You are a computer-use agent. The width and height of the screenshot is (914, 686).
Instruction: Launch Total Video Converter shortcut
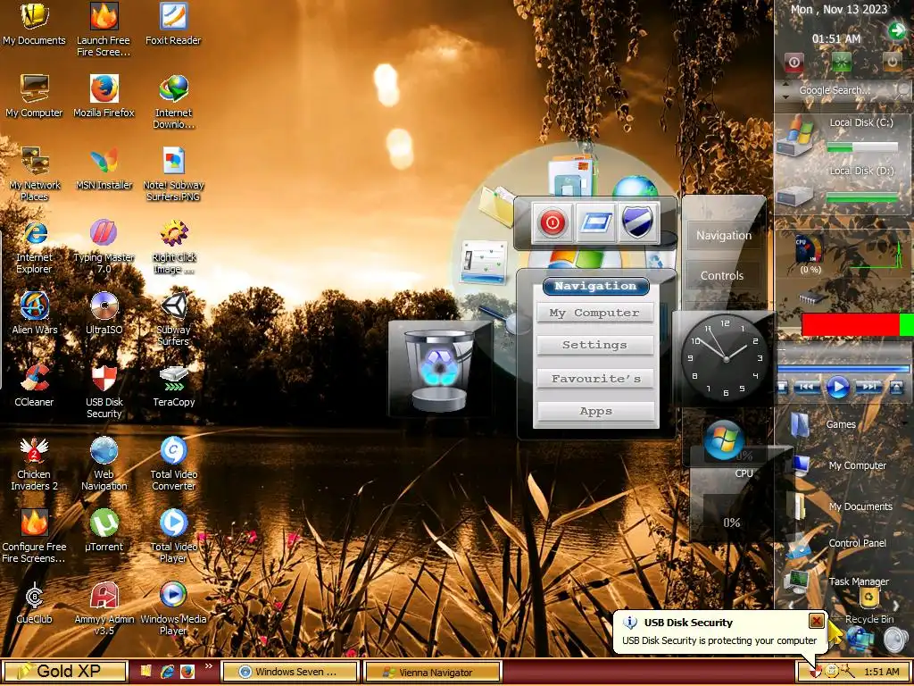point(173,464)
